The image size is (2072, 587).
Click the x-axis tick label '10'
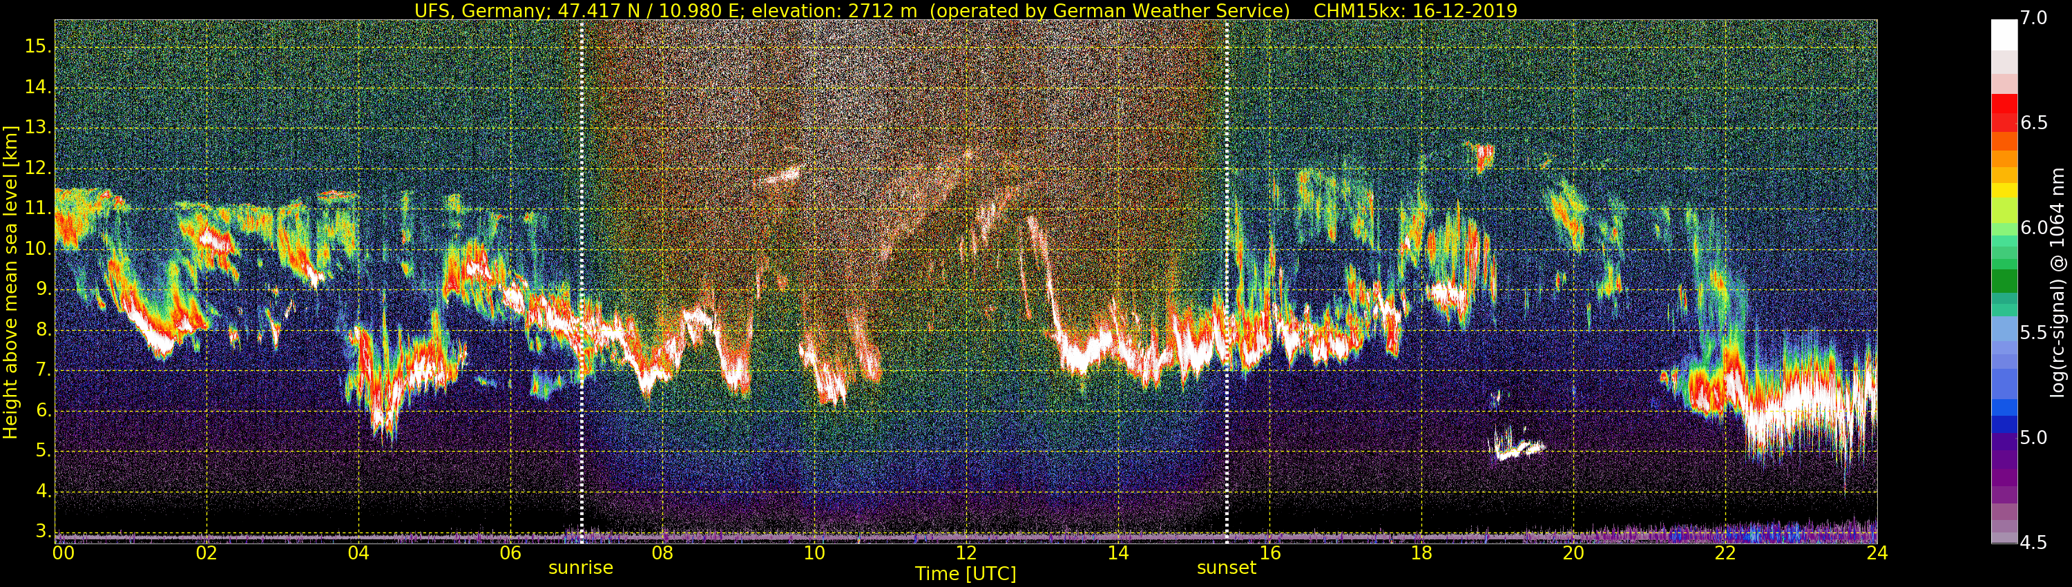tap(815, 553)
